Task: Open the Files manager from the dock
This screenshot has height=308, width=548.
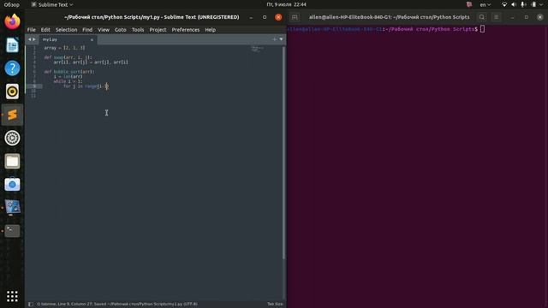Action: coord(12,161)
